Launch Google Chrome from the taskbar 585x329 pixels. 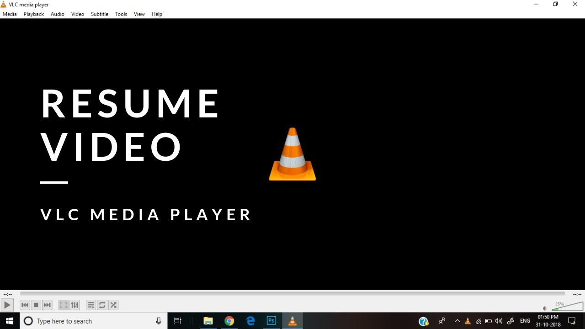pos(229,321)
